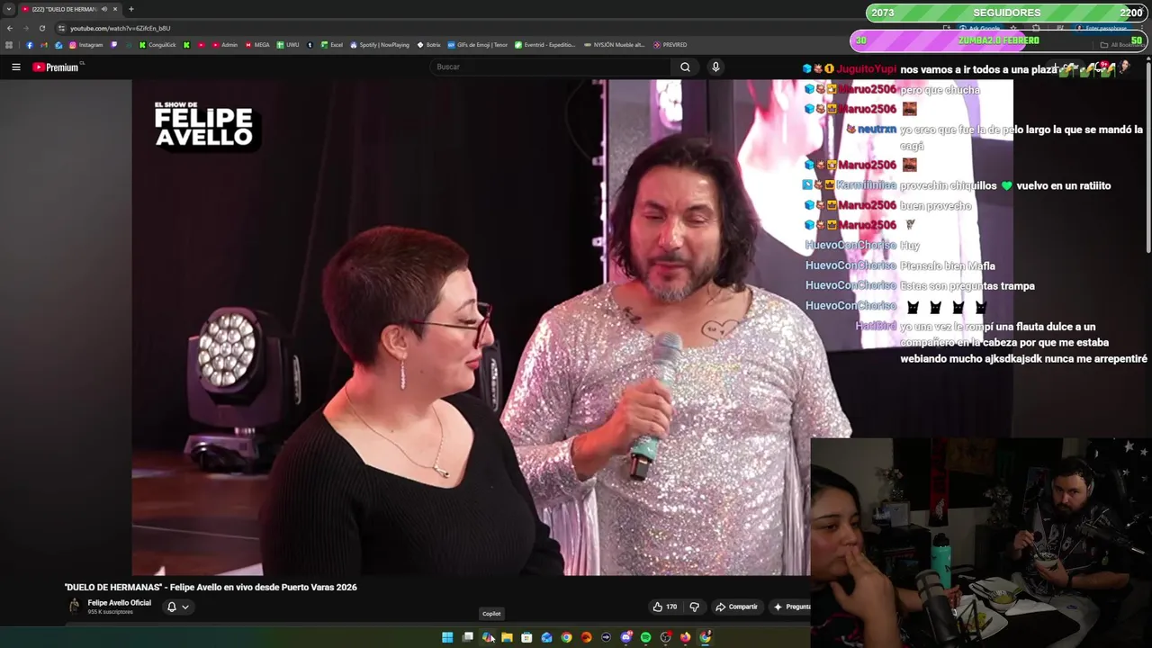This screenshot has width=1152, height=648.
Task: Open the UWU bookmark
Action: pyautogui.click(x=288, y=45)
